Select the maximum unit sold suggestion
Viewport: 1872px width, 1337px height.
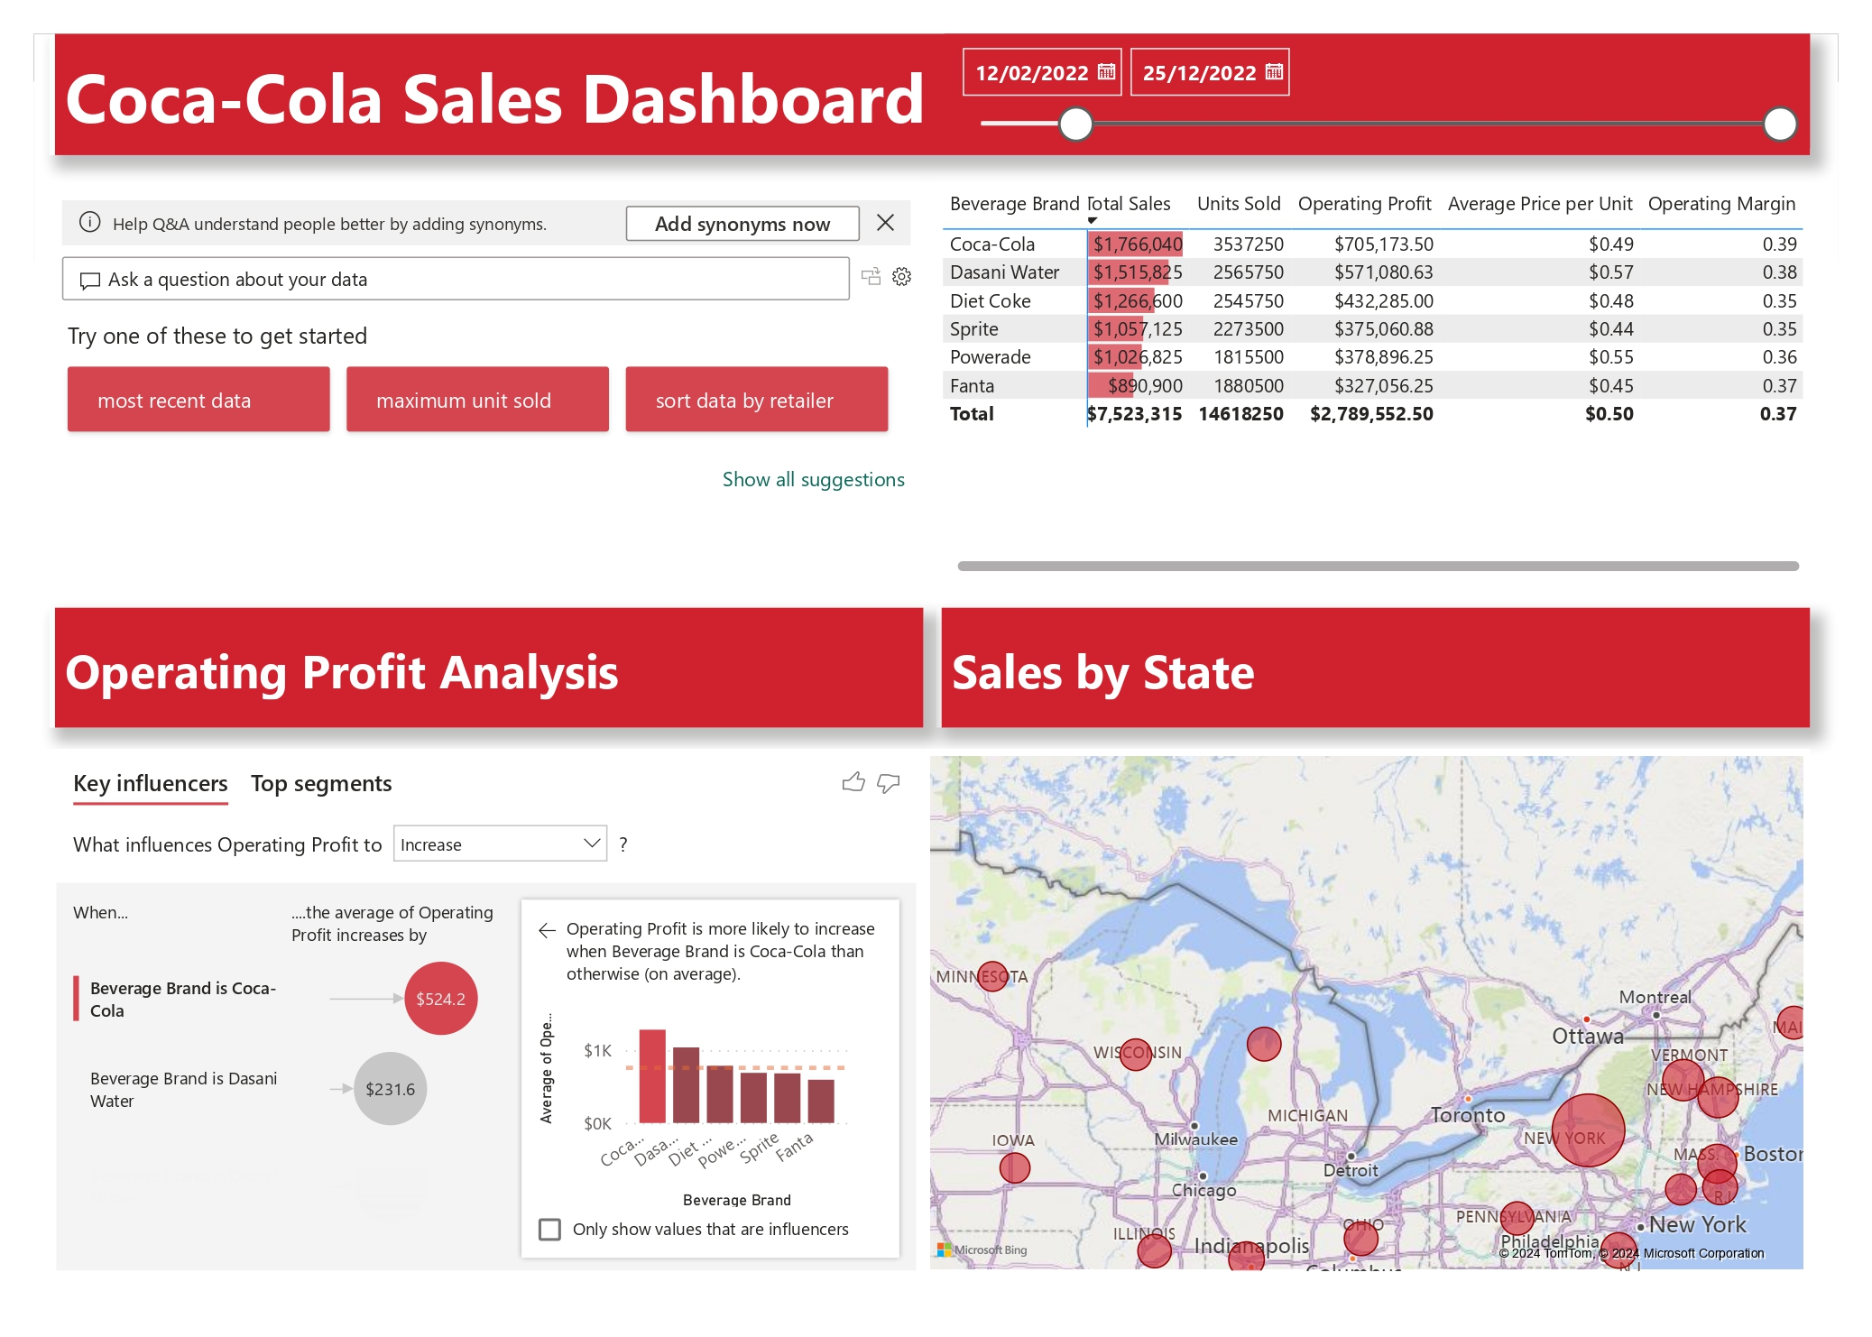(477, 399)
